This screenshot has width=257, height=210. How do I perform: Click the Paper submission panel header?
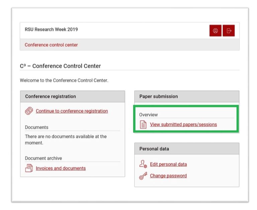[x=159, y=96]
